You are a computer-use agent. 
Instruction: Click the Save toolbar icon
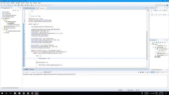pyautogui.click(x=8, y=5)
